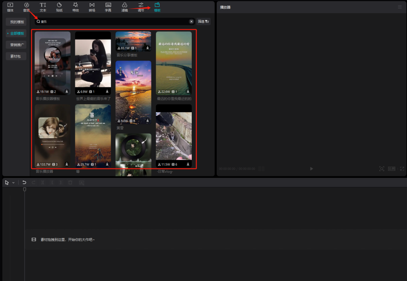Click the 音乐 template search field

pos(113,21)
